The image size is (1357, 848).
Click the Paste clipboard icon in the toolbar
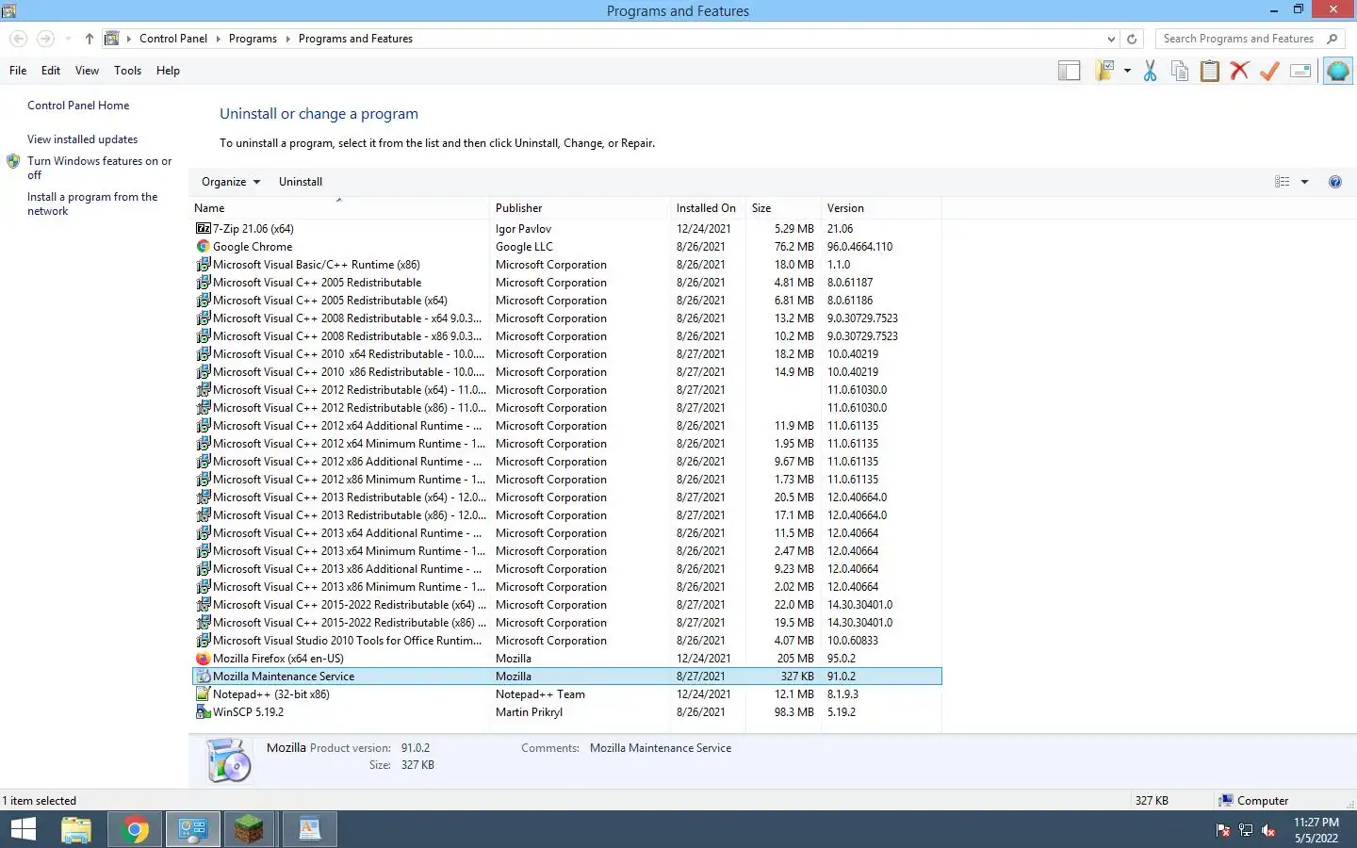pos(1210,71)
